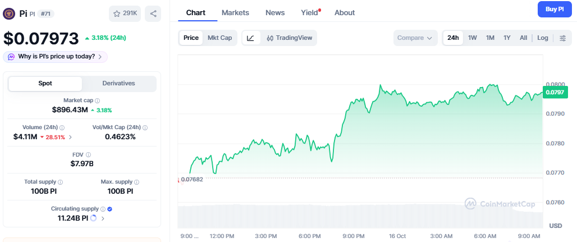Click the $4.11M volume value
Image resolution: width=577 pixels, height=242 pixels.
[25, 137]
